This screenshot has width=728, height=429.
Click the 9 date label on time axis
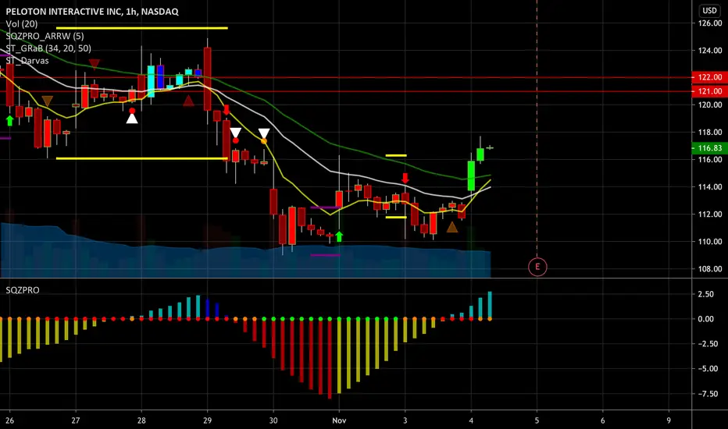669,420
